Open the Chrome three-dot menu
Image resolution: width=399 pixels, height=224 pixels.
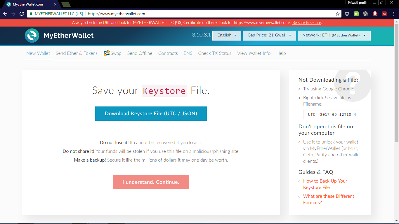point(393,14)
